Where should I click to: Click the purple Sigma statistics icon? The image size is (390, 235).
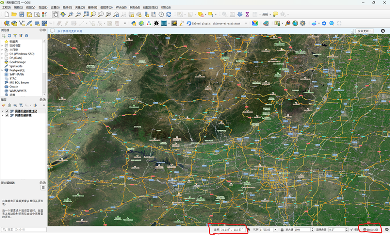click(x=247, y=14)
